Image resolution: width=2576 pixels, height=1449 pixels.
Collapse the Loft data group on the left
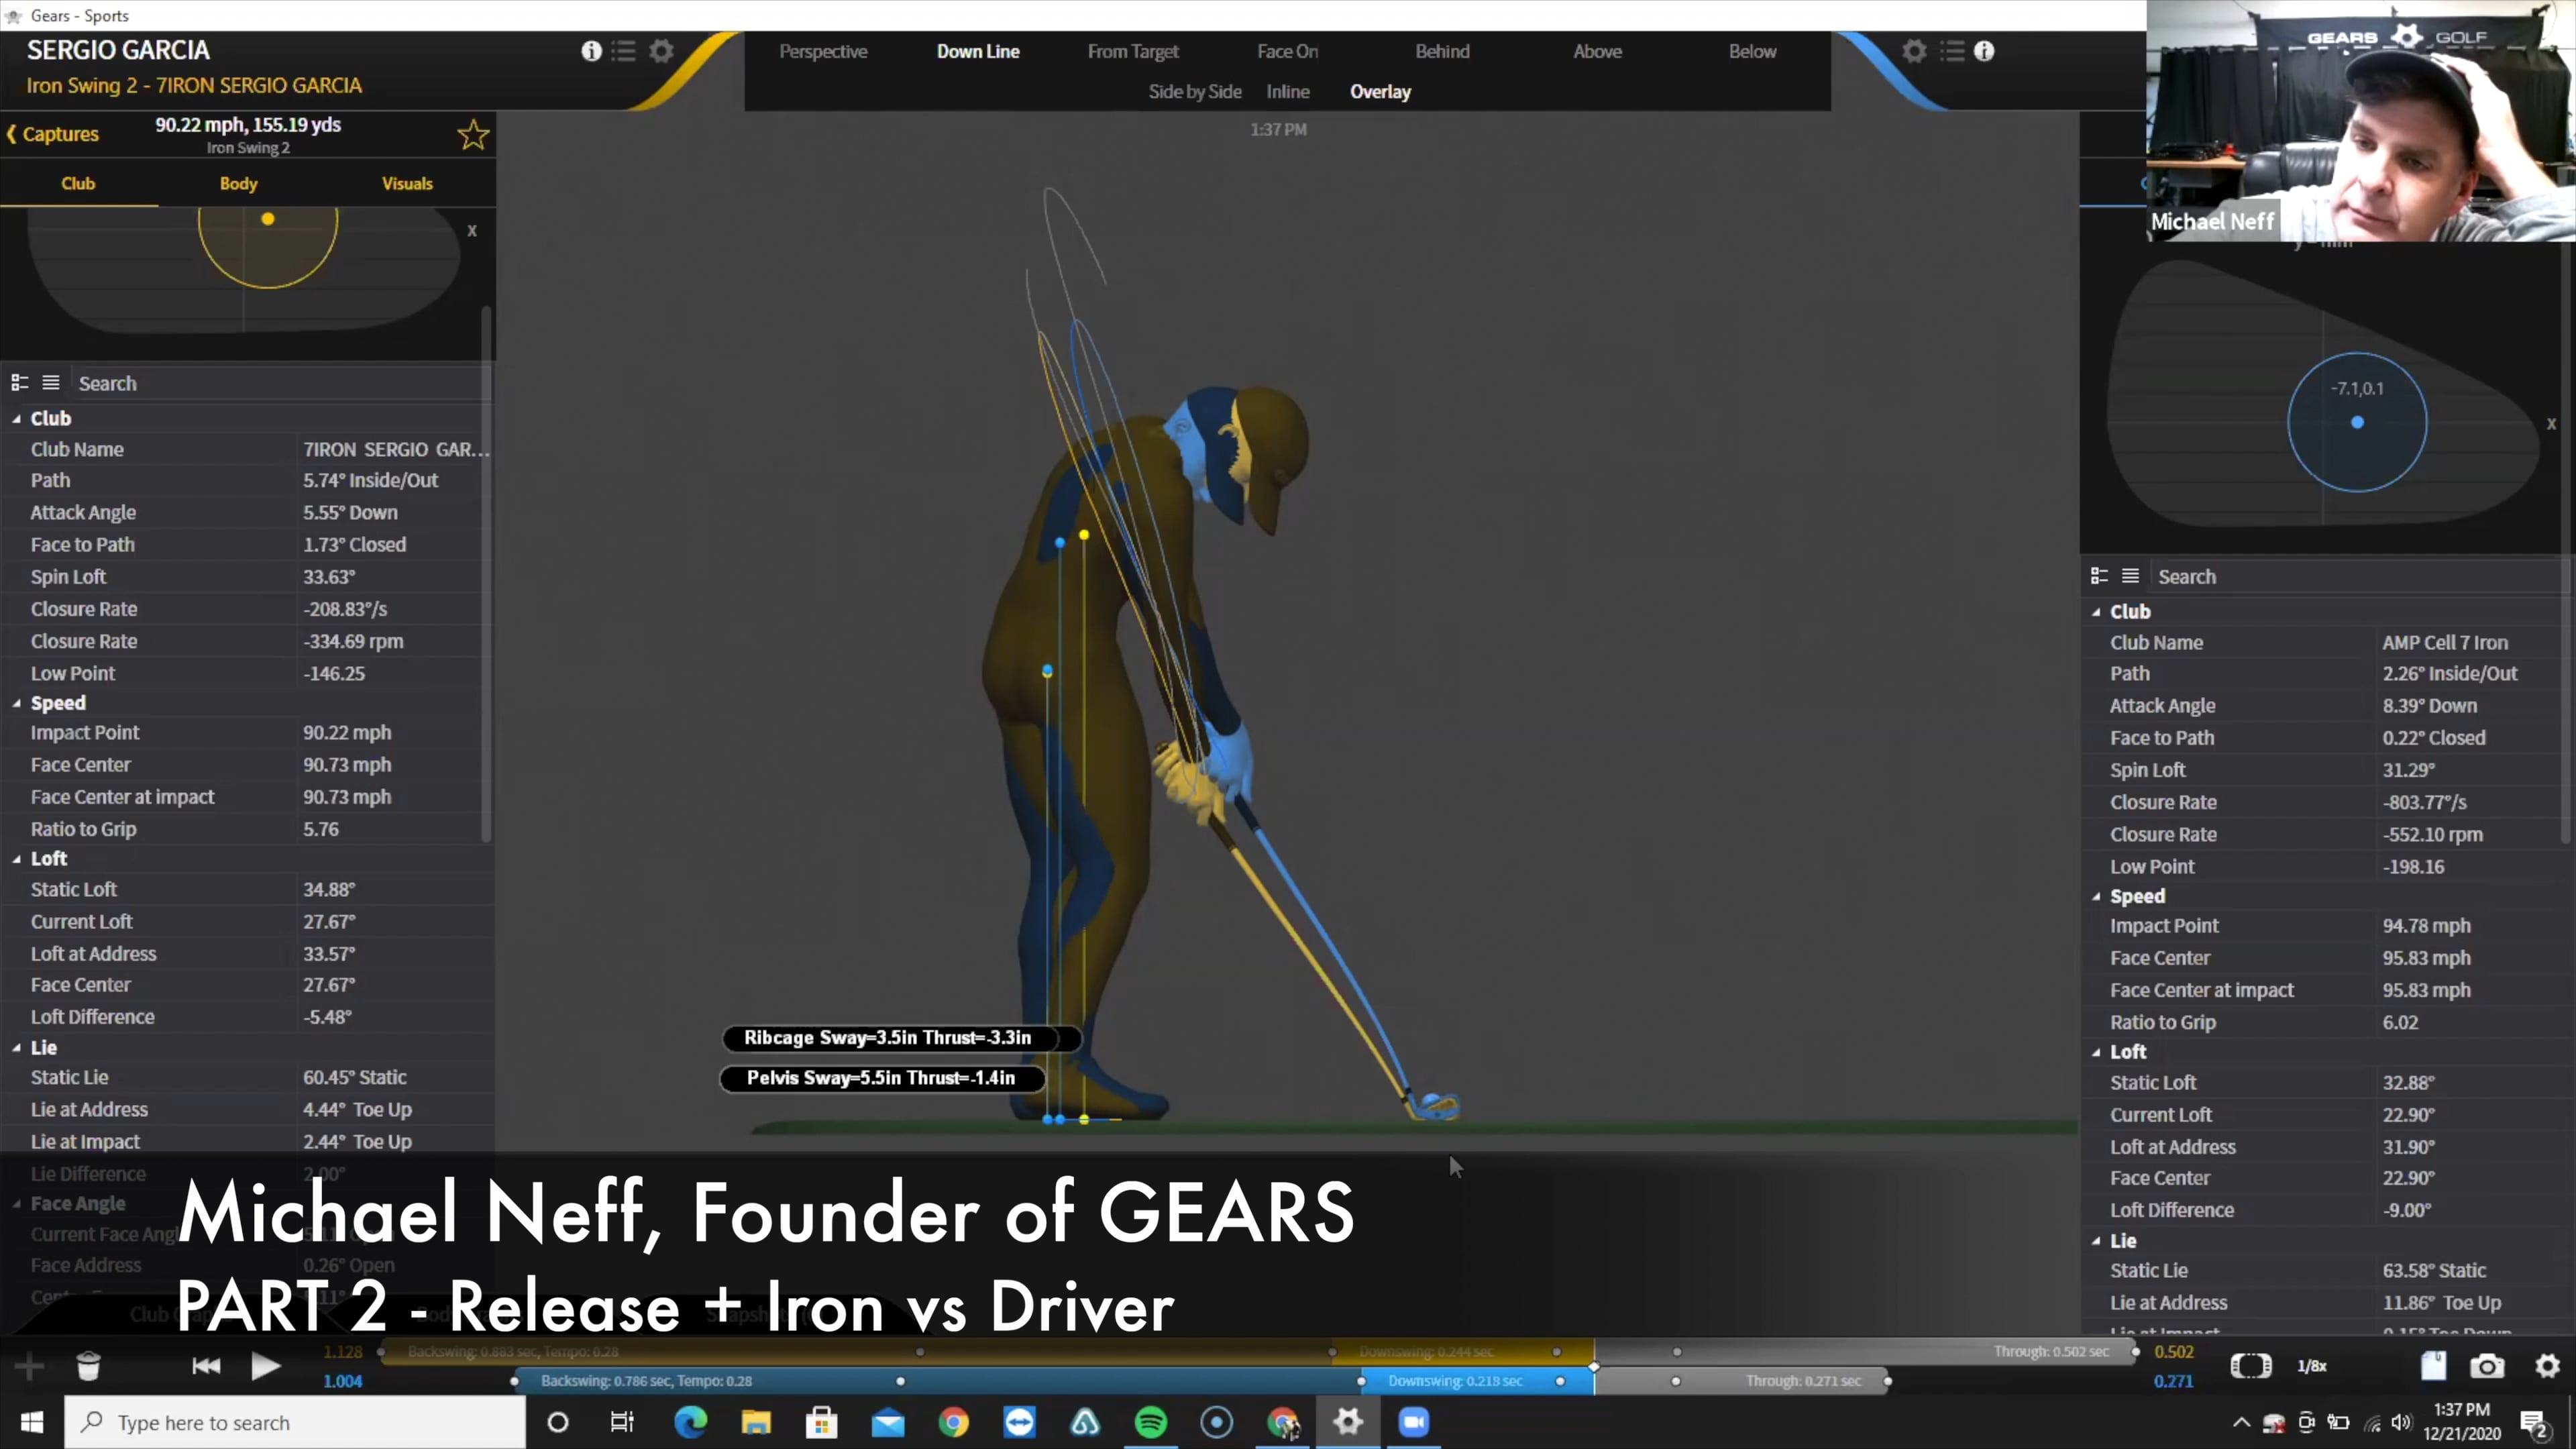17,858
